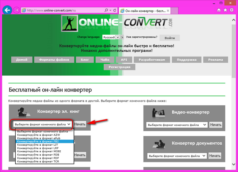Open the browser Home icon

tap(219, 10)
